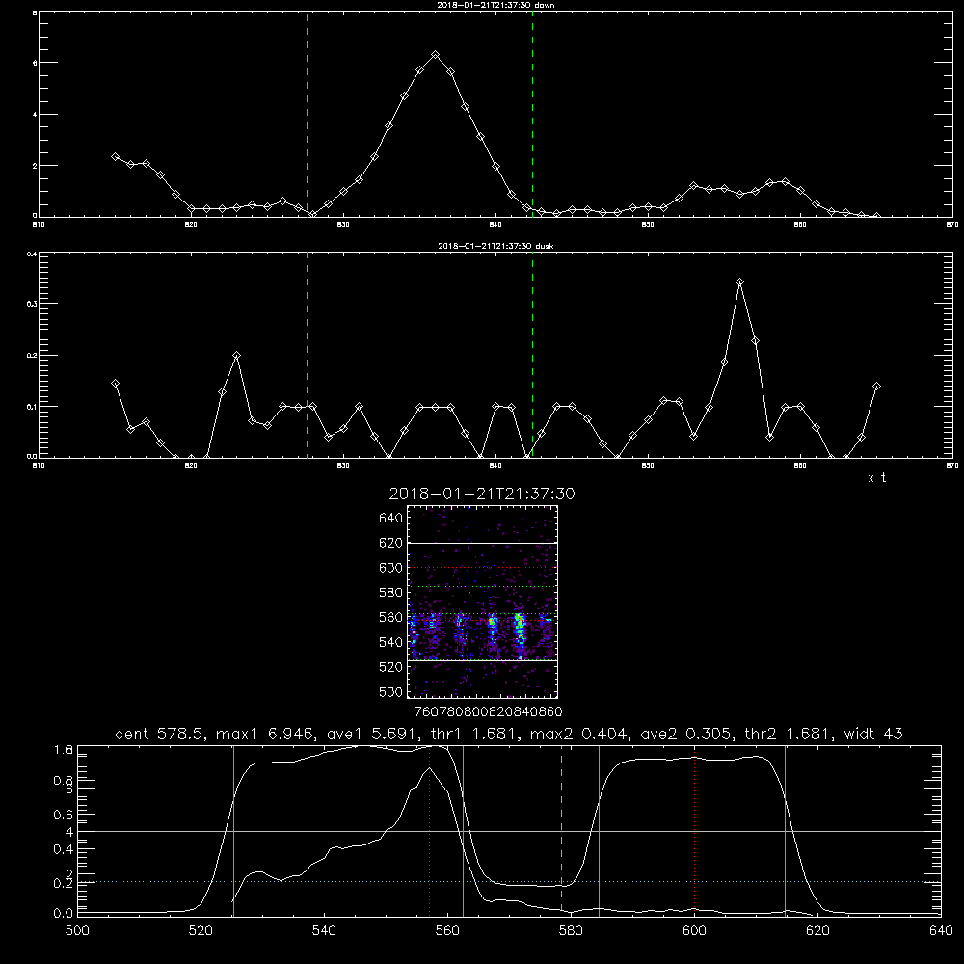The image size is (964, 964).
Task: Click the '620' x-axis label of the bottom plot
Action: [818, 931]
